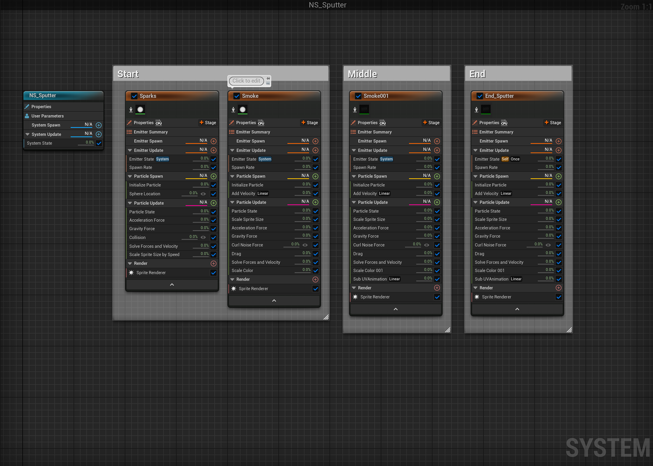Collapse System Update group in NS_Sputter

click(28, 134)
